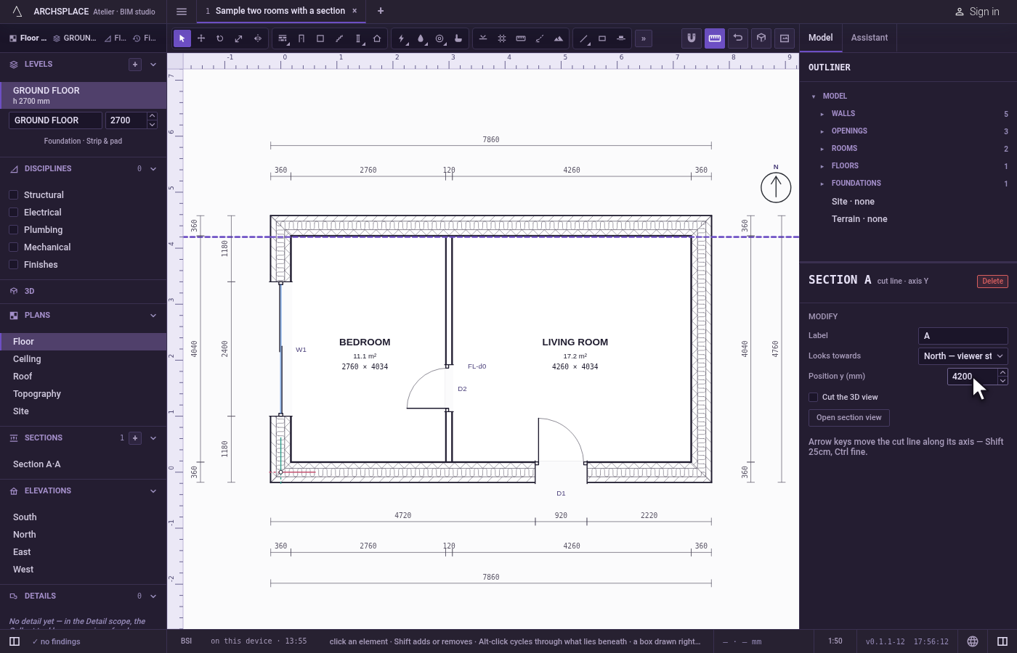Click the undo arrow icon
Image resolution: width=1017 pixels, height=653 pixels.
[x=738, y=38]
